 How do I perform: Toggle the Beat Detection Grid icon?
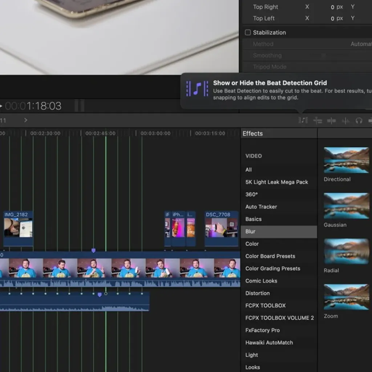[x=303, y=121]
